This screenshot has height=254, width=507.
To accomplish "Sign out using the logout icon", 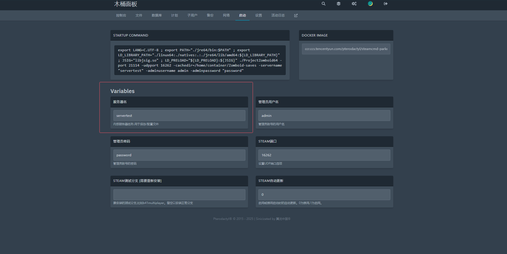I will coord(386,4).
